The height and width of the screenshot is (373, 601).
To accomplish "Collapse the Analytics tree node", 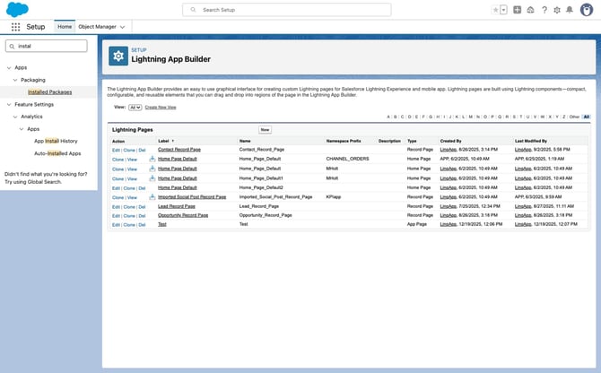I will coord(15,117).
